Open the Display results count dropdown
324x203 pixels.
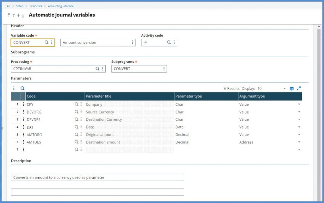pyautogui.click(x=284, y=89)
